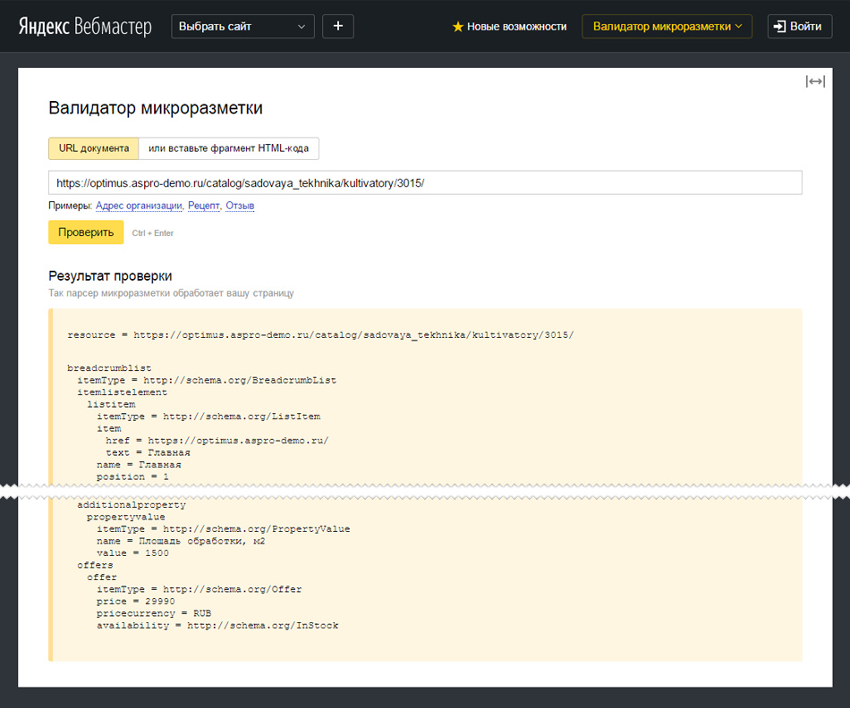Click the Вебмастер title in the header
Image resolution: width=850 pixels, height=708 pixels.
tap(113, 26)
